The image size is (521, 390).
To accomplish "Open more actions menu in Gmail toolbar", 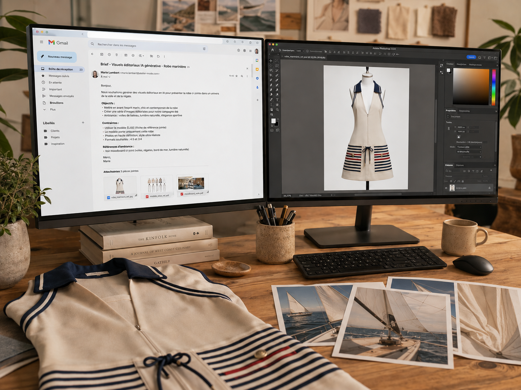I will coord(164,56).
